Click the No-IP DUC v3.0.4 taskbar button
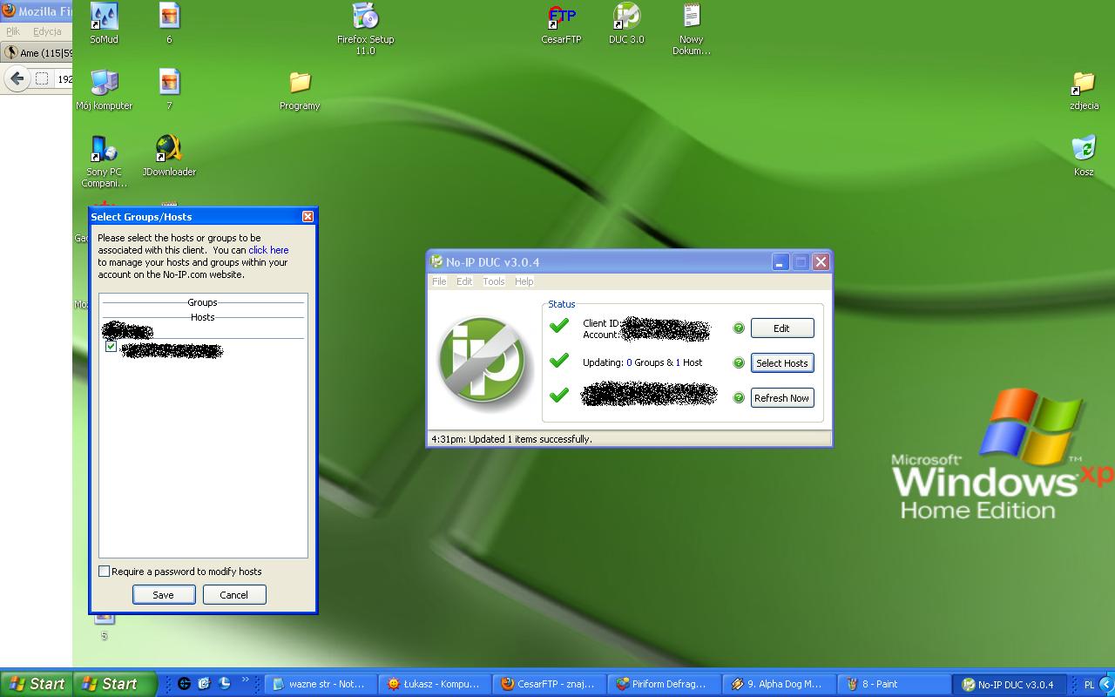Viewport: 1115px width, 697px height. click(1008, 684)
